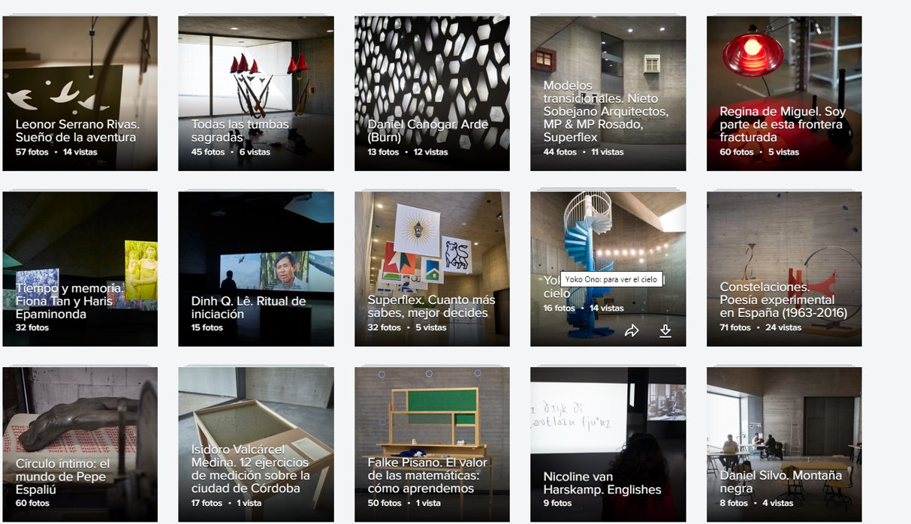Screen dimensions: 911x524
Task: Open Daniel Canogar Arde (Burn) album
Action: (x=432, y=94)
